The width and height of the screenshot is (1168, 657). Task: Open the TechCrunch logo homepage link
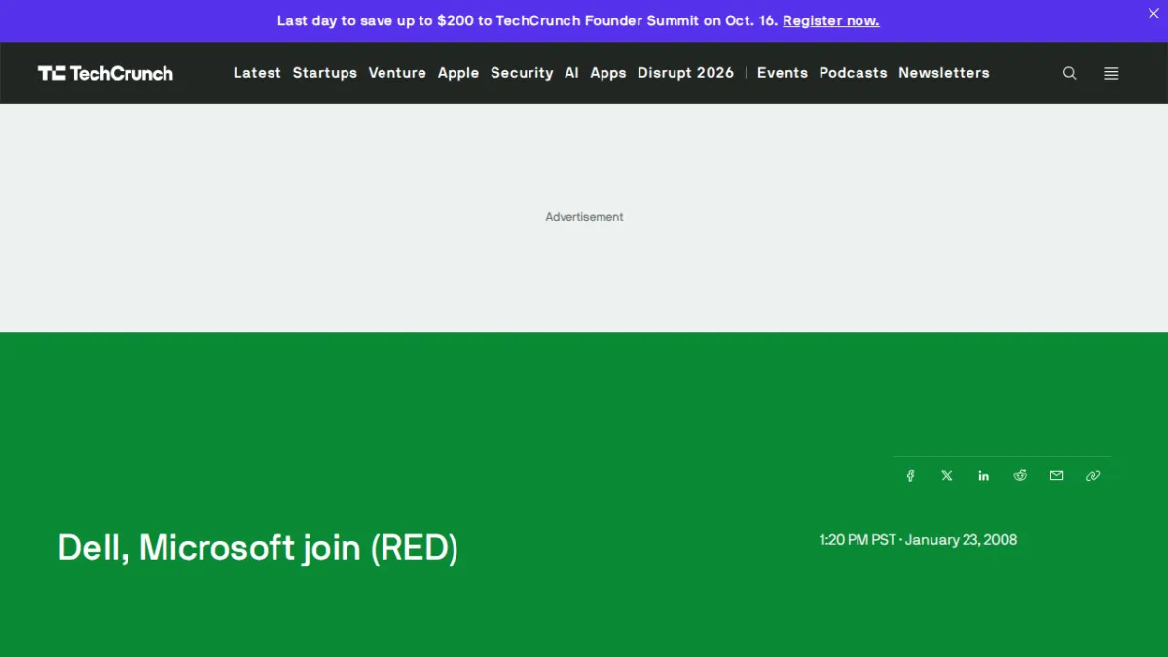pos(105,73)
